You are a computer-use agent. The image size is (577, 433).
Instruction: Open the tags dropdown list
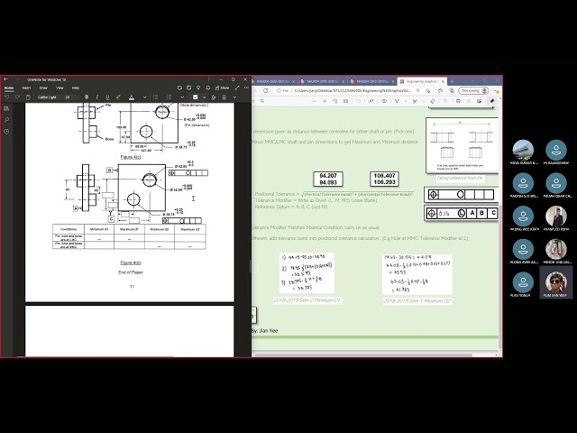204,97
